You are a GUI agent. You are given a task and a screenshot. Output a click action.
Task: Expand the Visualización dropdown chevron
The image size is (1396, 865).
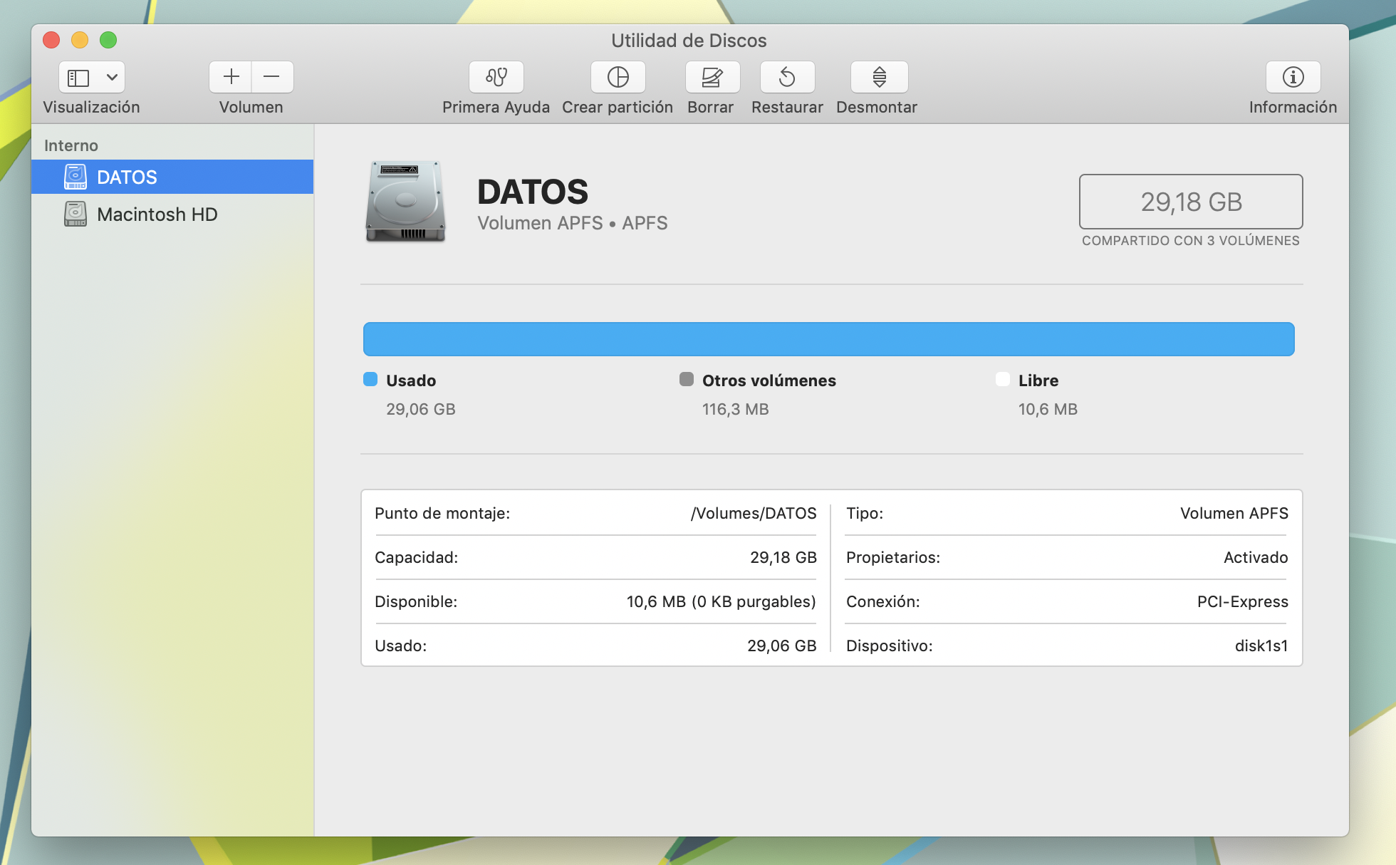pyautogui.click(x=112, y=77)
